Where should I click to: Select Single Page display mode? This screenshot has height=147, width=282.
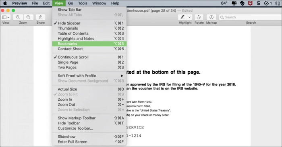click(x=89, y=62)
